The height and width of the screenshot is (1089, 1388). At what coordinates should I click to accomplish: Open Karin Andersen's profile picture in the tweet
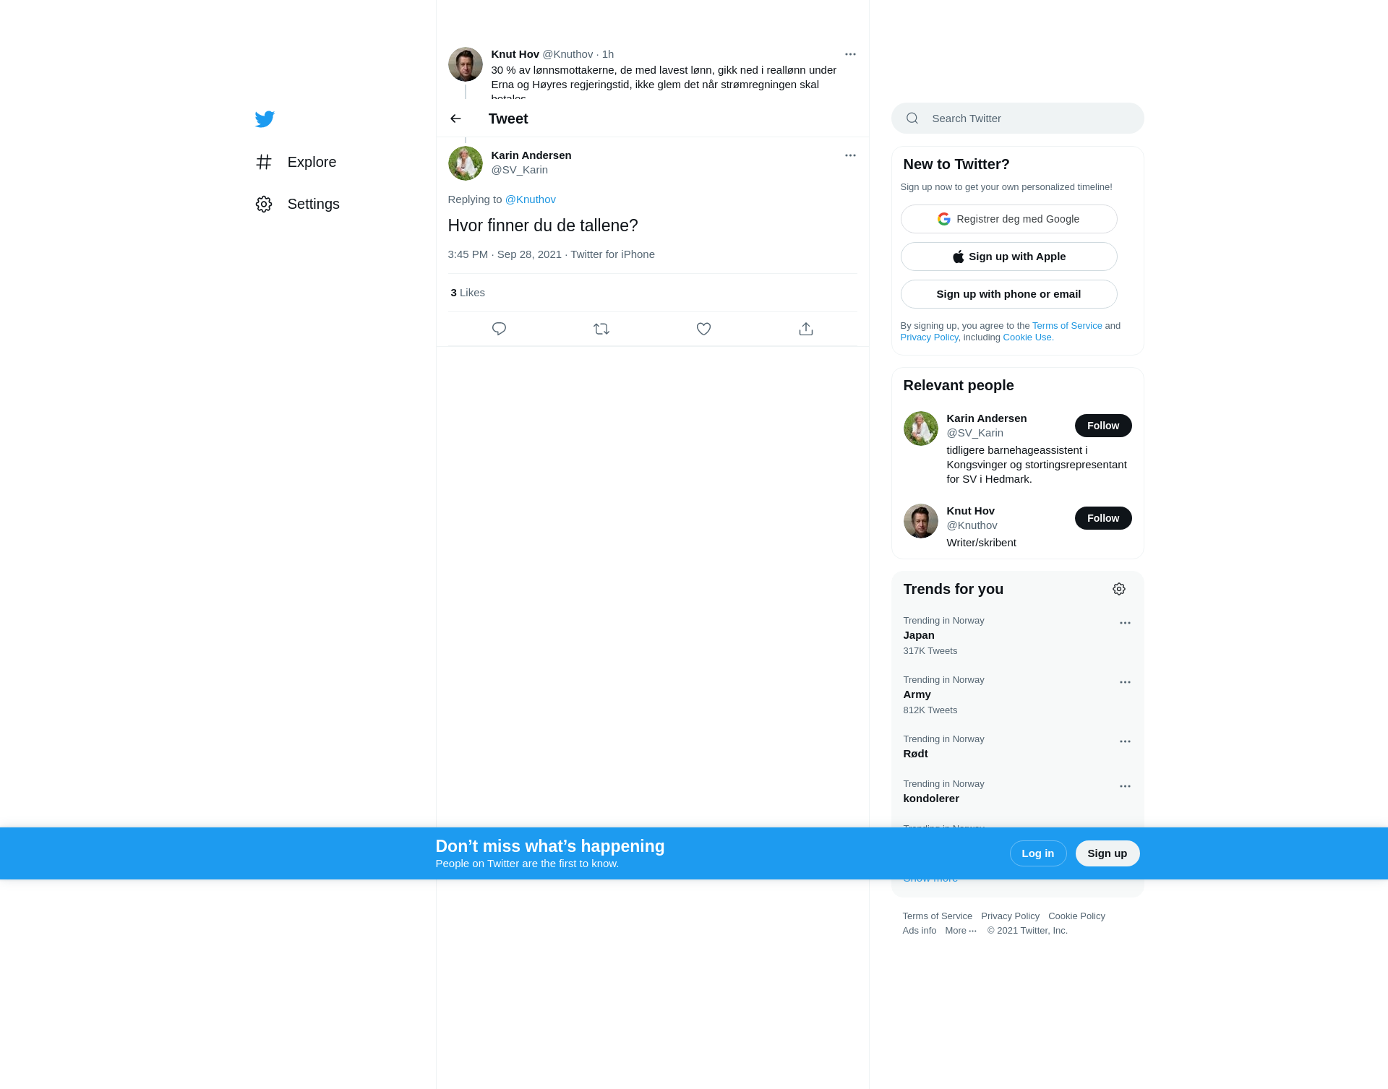(466, 163)
